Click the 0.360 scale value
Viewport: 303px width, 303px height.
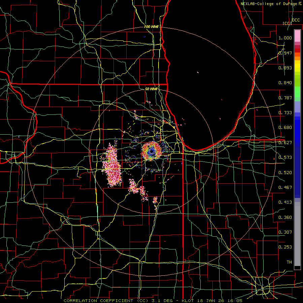tap(285, 217)
